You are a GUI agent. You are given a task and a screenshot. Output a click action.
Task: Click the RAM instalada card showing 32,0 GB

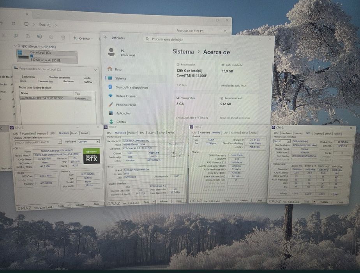tap(239, 75)
